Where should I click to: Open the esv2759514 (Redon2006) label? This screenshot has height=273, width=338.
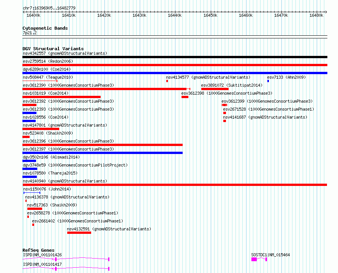tap(48, 61)
